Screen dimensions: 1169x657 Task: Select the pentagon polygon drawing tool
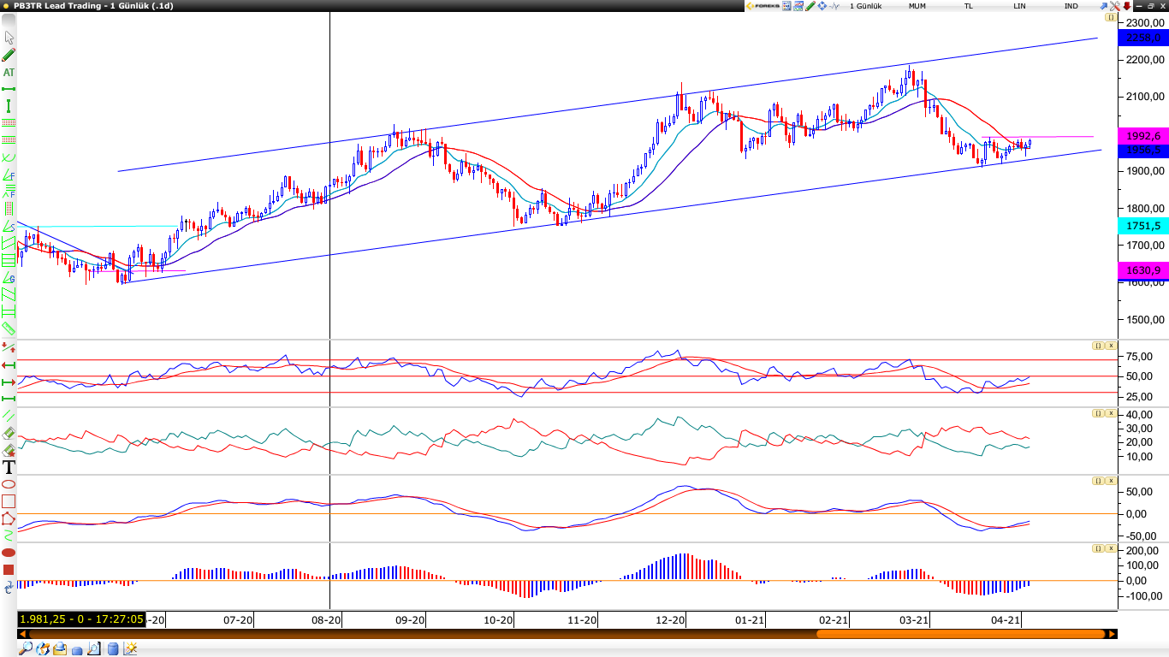(9, 518)
